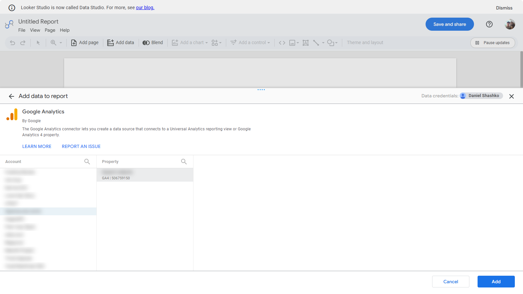Image resolution: width=523 pixels, height=294 pixels.
Task: Close the Add data to report panel
Action: tap(512, 96)
